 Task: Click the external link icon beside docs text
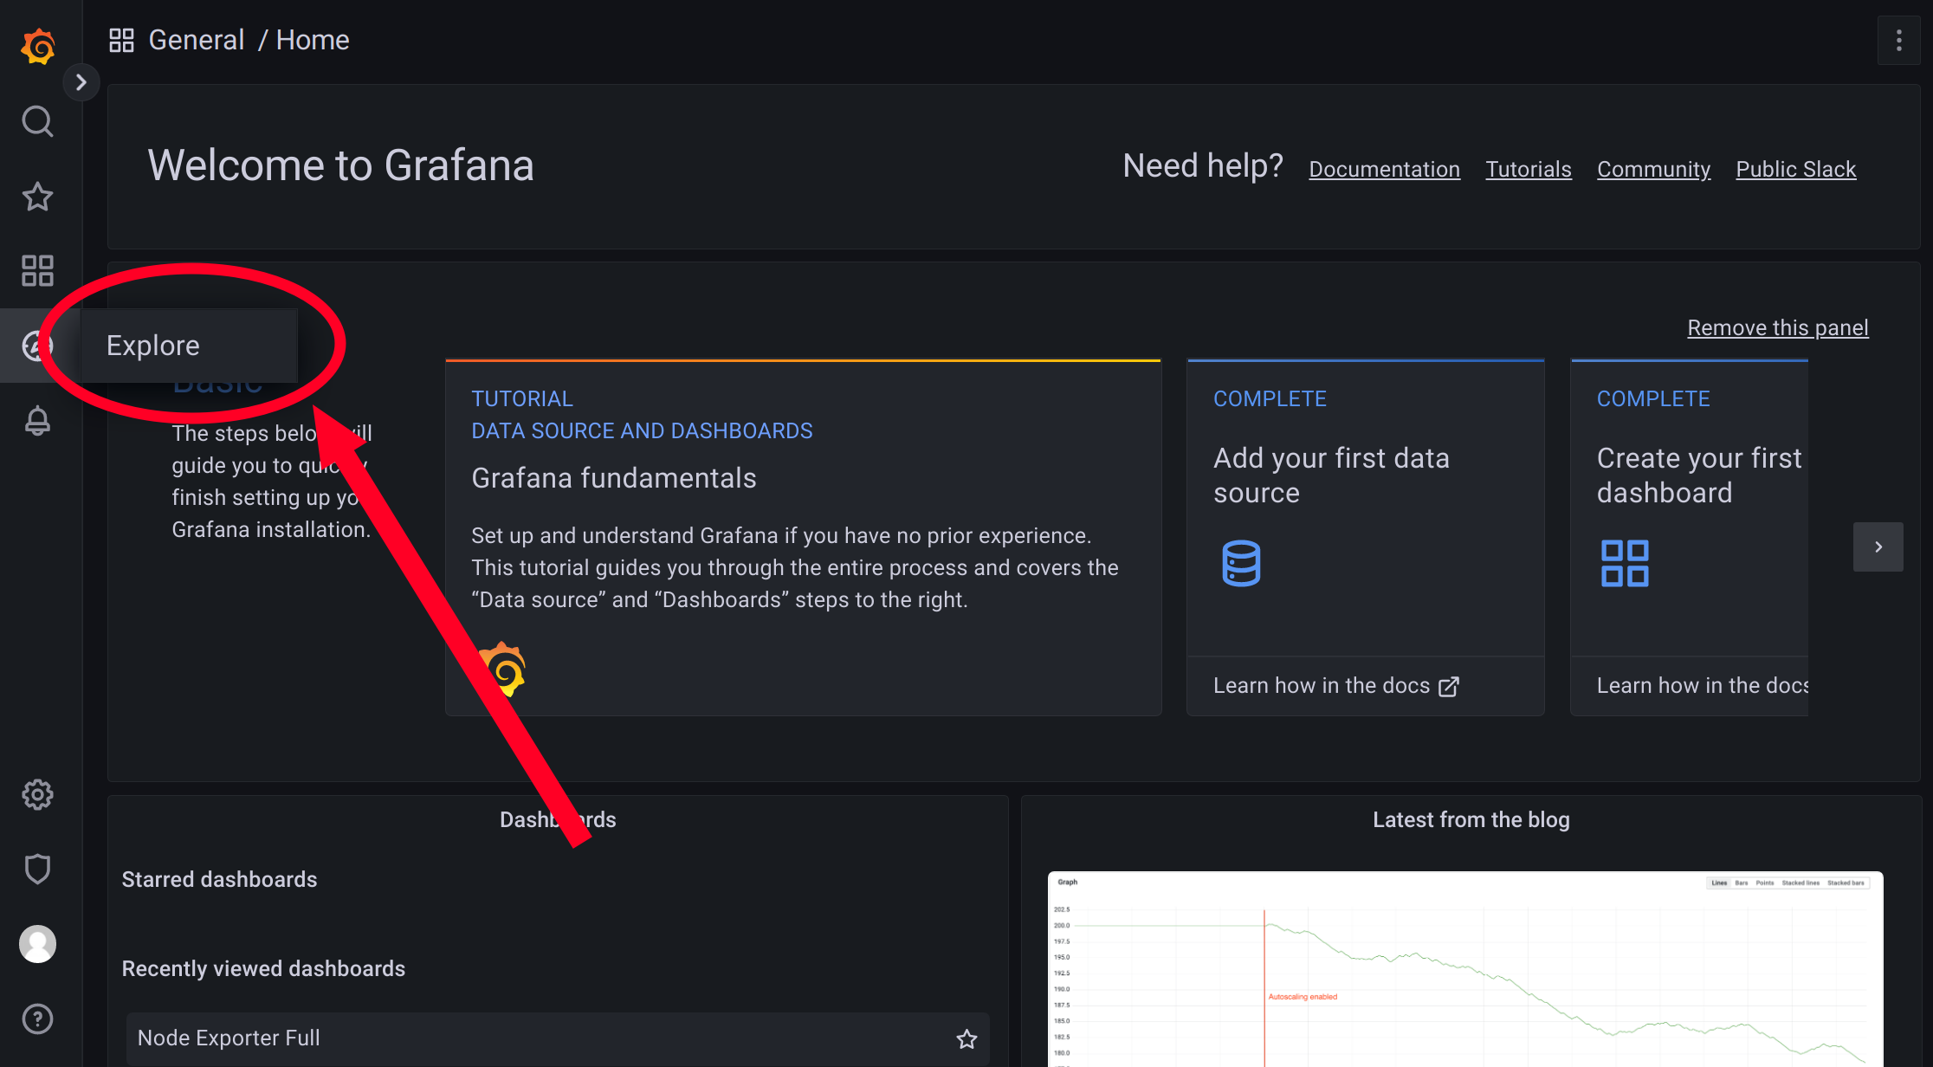click(1449, 687)
